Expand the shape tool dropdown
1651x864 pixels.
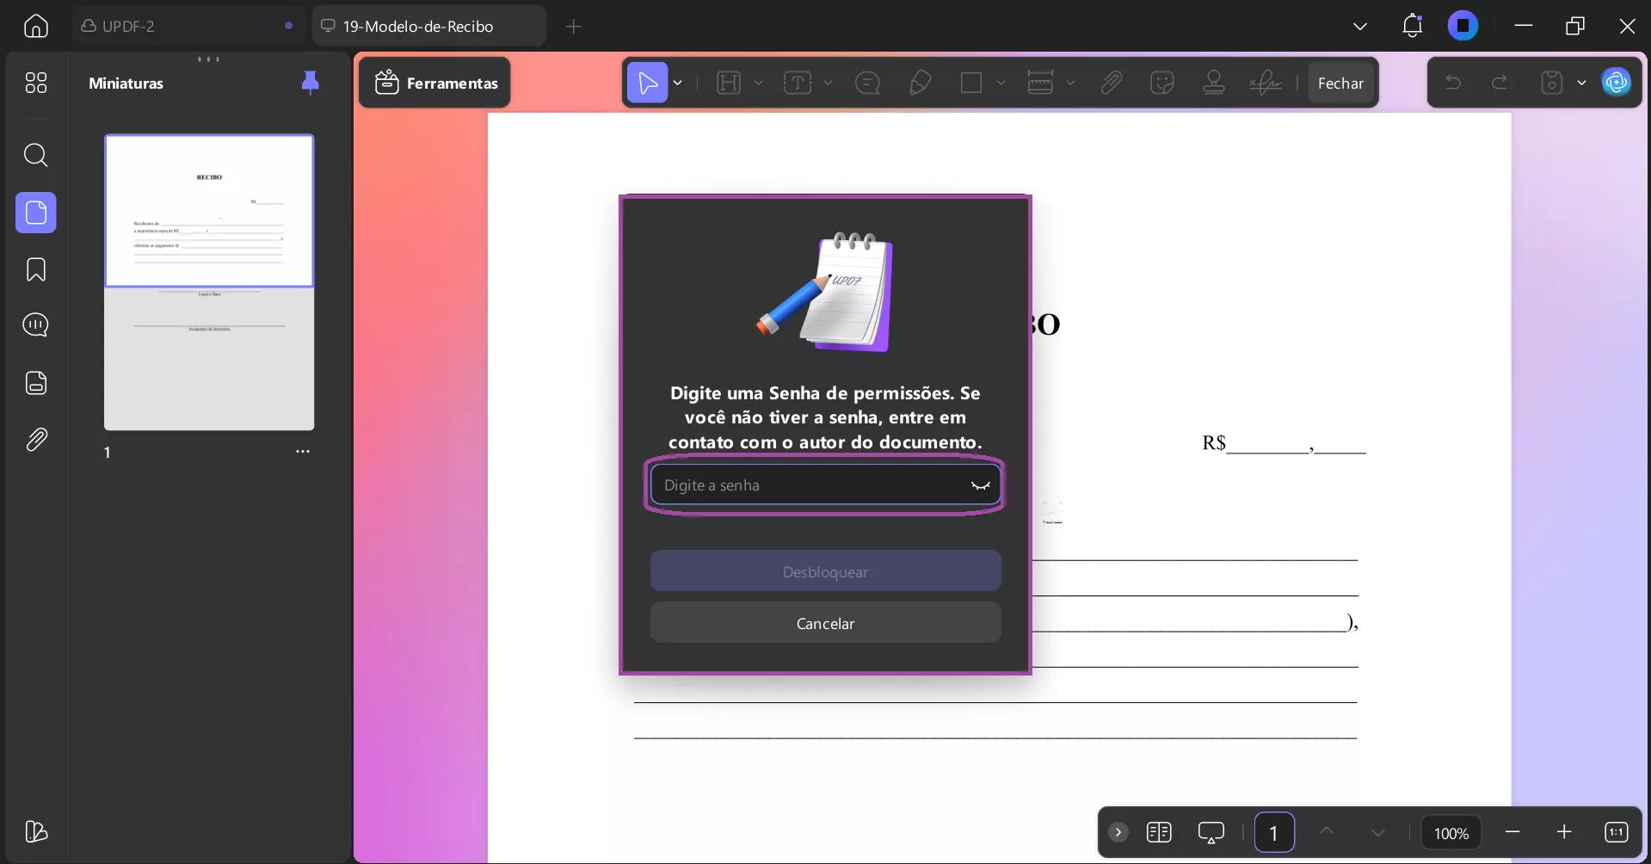[1001, 83]
